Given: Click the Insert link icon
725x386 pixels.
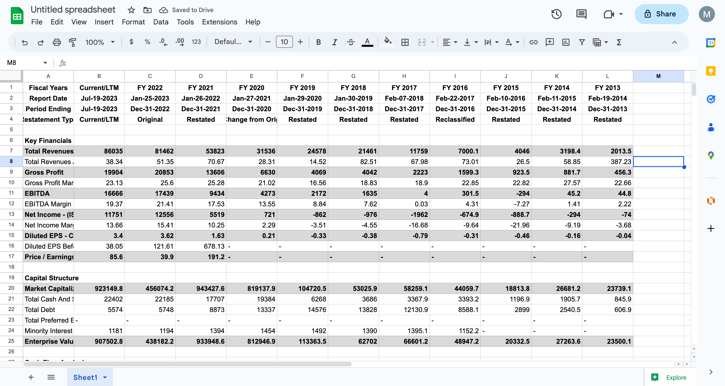Looking at the screenshot, I should (533, 42).
